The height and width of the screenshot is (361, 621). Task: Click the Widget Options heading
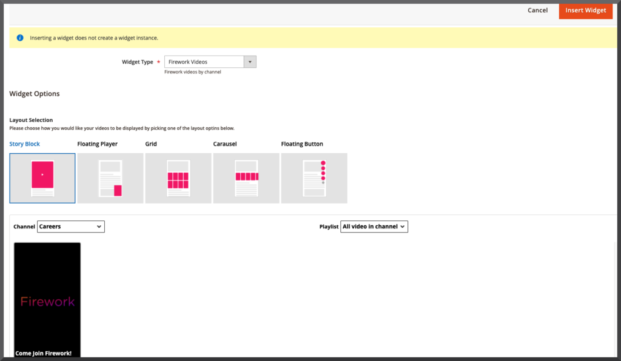tap(35, 94)
